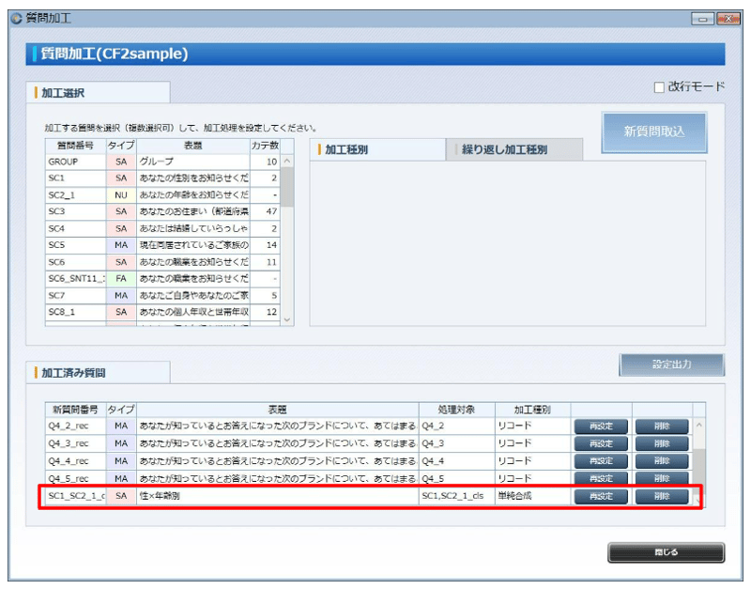Click 再設定 on the SC1_SC2_1_c row

click(600, 496)
